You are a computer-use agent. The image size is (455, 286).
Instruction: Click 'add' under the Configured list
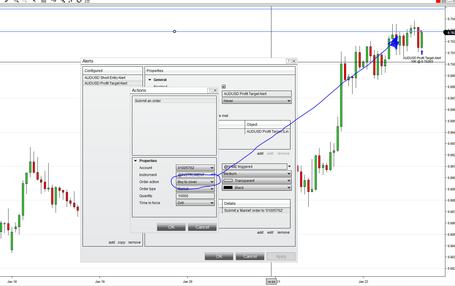point(112,242)
